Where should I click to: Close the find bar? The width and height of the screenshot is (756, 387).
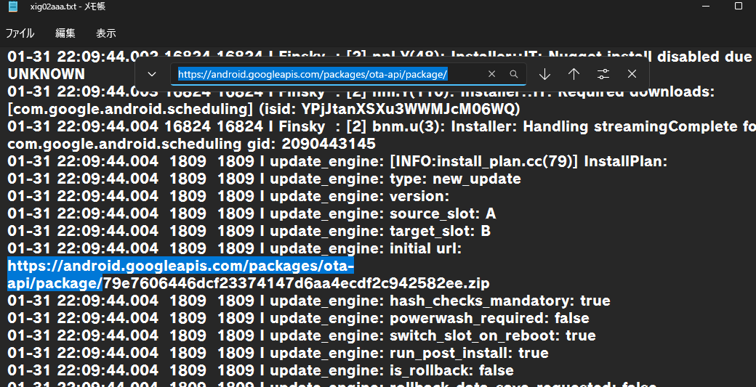[632, 74]
